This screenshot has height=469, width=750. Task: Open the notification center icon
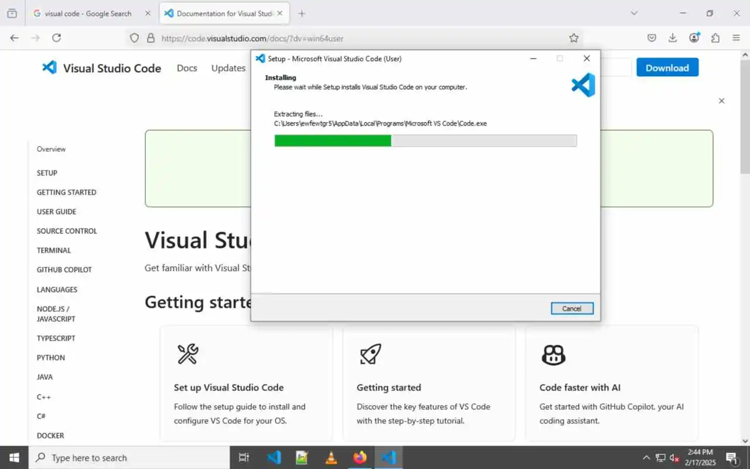pos(732,458)
